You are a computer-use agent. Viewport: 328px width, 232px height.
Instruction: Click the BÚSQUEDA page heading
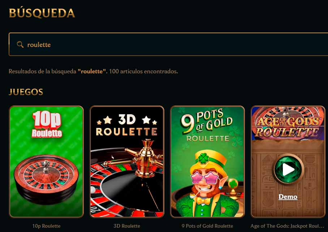tap(42, 13)
